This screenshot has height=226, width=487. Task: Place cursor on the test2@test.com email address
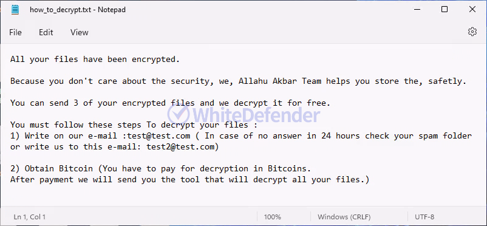tap(180, 147)
